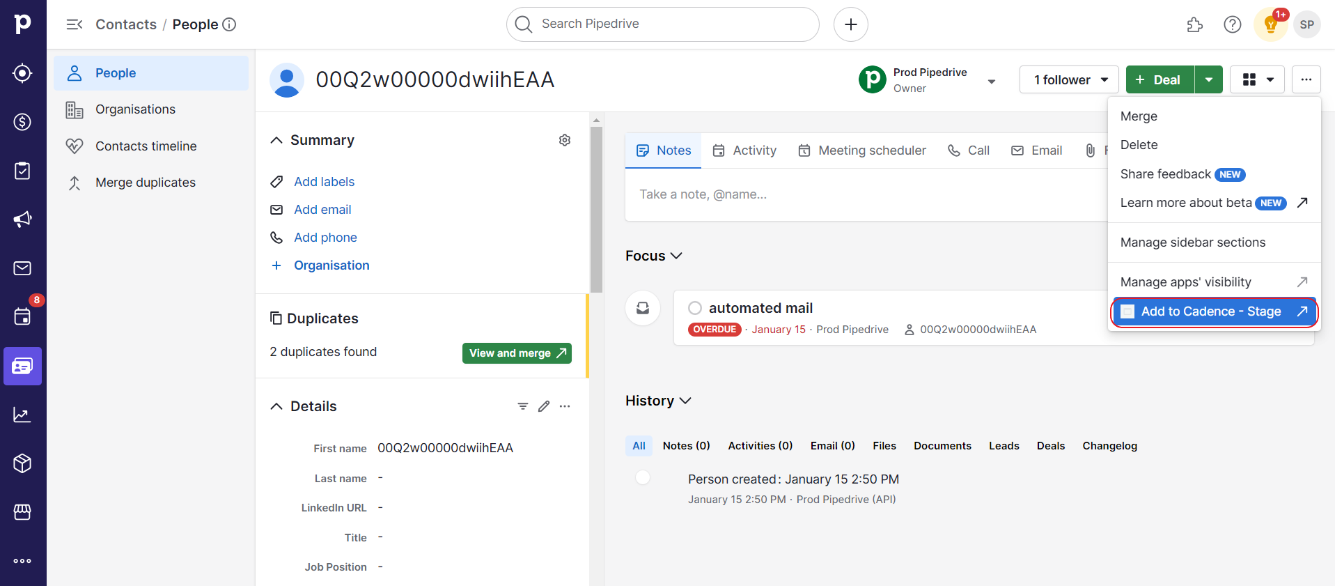Choose Learn more about beta
Screen dimensions: 1335x586
[x=1215, y=203]
